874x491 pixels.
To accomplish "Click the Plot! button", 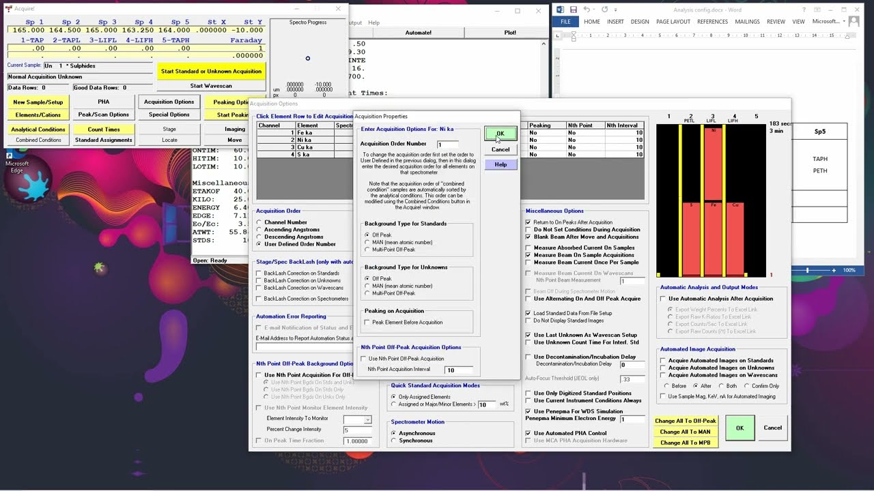I will (509, 33).
